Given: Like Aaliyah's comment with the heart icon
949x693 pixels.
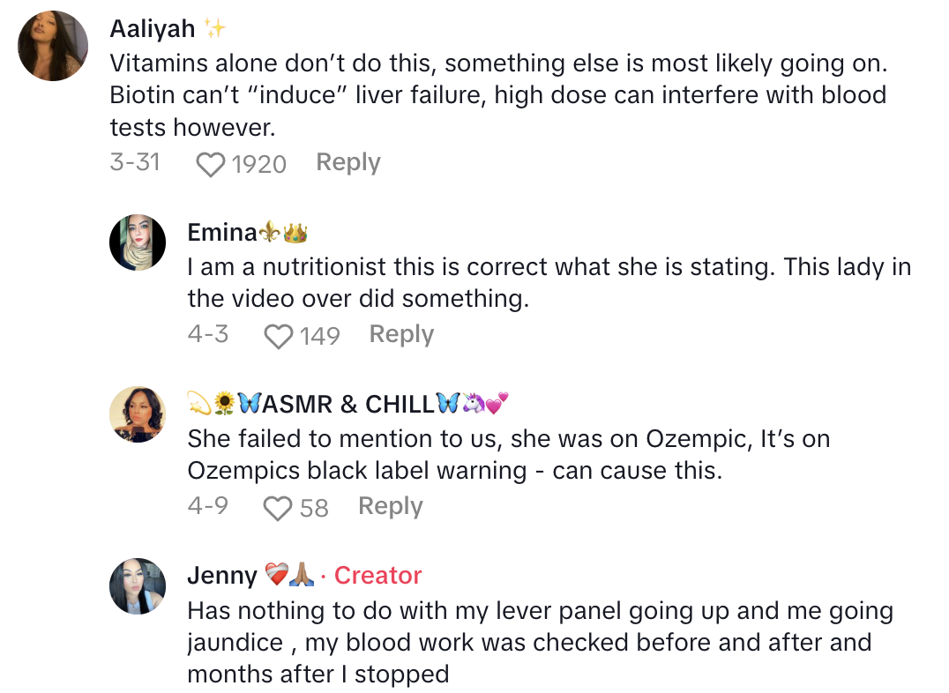Looking at the screenshot, I should 210,164.
